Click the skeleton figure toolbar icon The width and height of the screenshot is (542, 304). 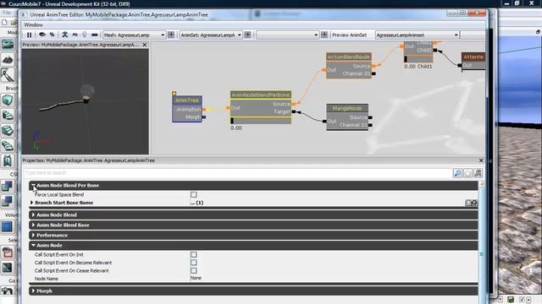[64, 35]
